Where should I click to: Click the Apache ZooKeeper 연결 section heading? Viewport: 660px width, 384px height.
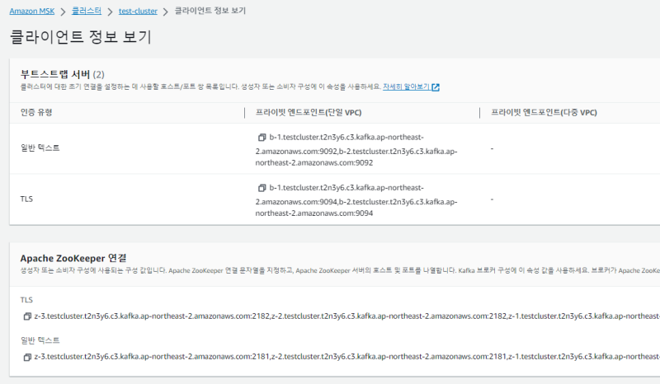pyautogui.click(x=73, y=258)
